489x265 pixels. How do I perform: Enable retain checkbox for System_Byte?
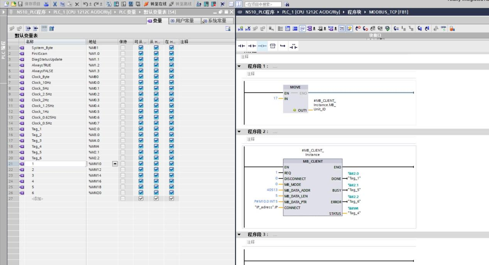[x=123, y=48]
